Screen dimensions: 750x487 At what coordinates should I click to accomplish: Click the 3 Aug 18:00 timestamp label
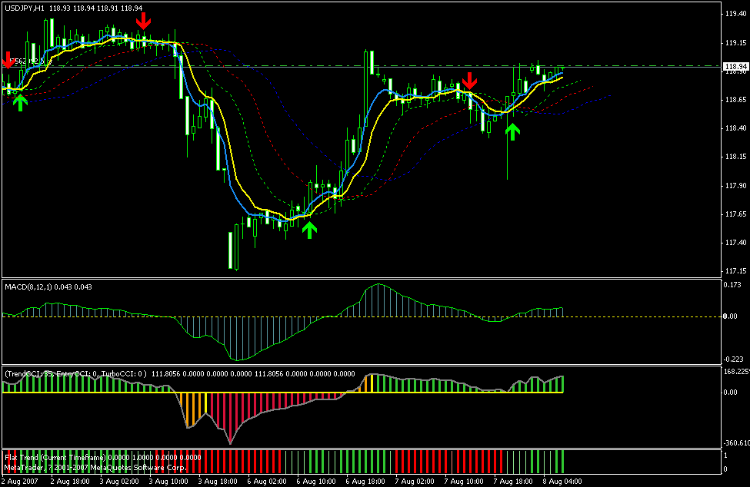218,482
